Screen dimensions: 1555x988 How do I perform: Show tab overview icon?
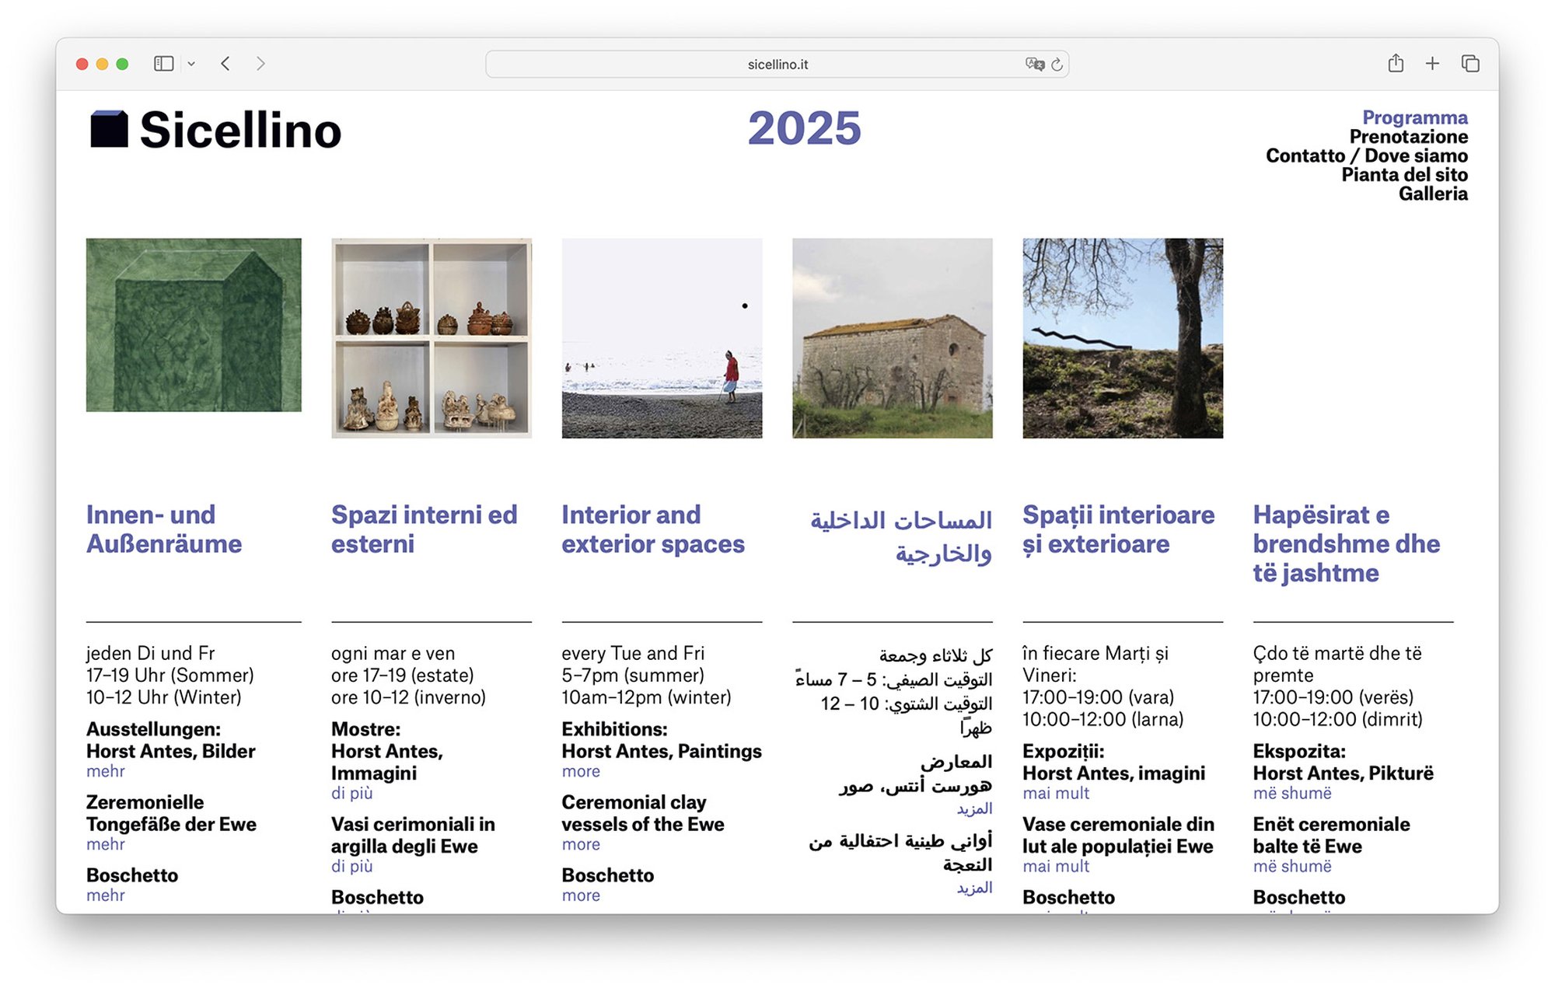click(x=1469, y=64)
